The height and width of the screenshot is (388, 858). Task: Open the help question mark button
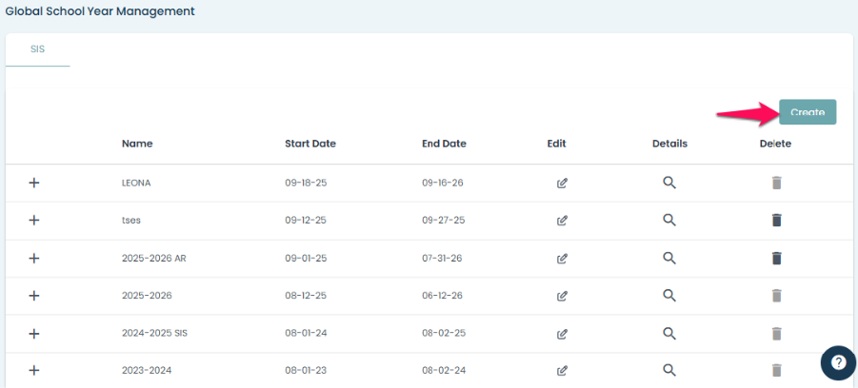pyautogui.click(x=838, y=362)
